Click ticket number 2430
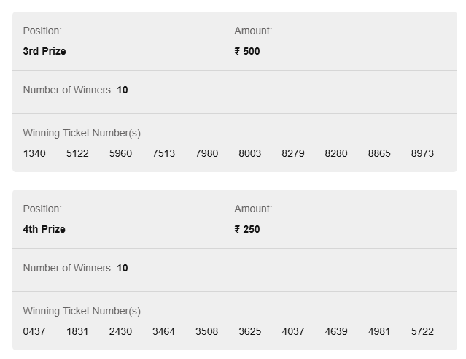Image resolution: width=466 pixels, height=359 pixels. coord(120,331)
